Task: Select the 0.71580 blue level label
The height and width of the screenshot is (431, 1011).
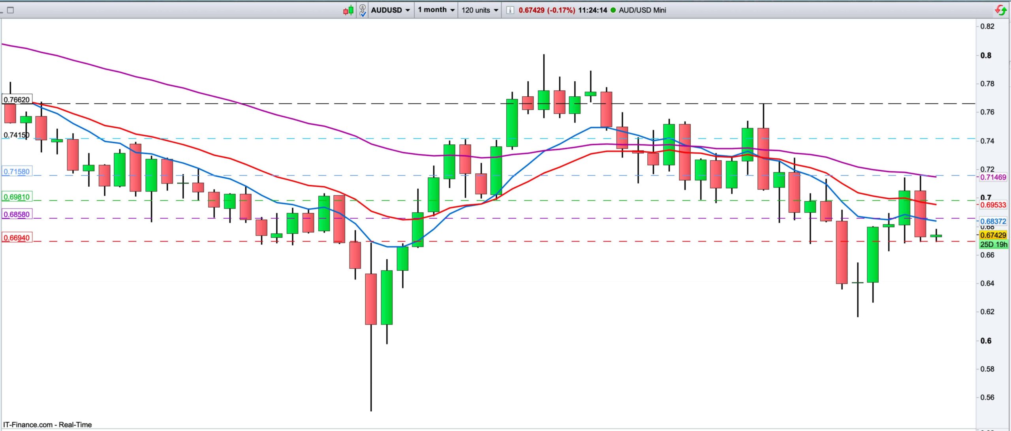Action: [x=17, y=172]
